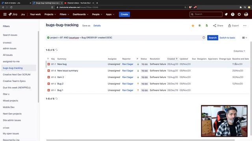Open the more actions ellipsis menu
Viewport: 252px width, 141px height.
point(245,25)
